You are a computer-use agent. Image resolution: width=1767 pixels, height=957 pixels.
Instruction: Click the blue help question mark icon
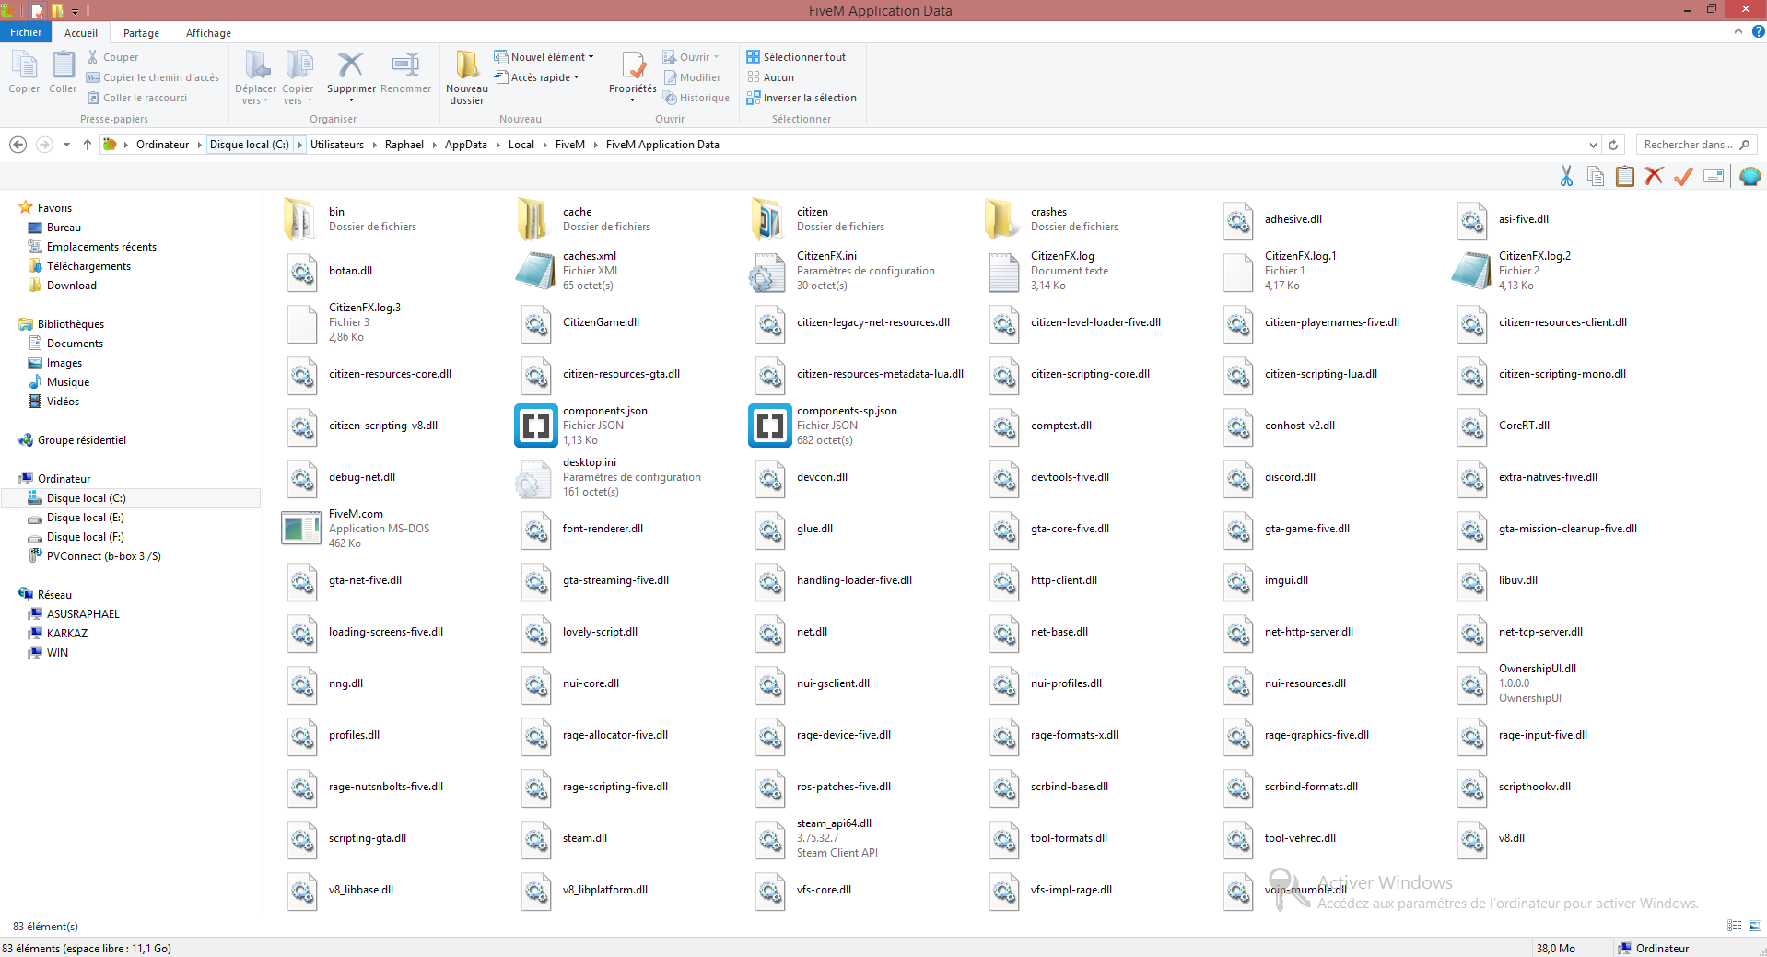click(1758, 31)
